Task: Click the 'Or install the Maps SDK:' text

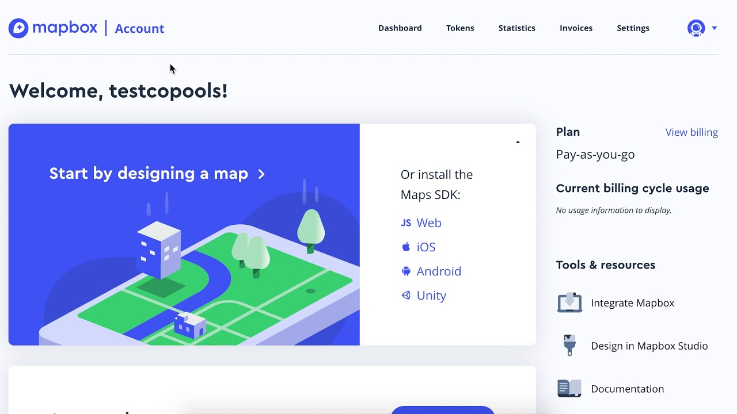Action: pyautogui.click(x=436, y=185)
